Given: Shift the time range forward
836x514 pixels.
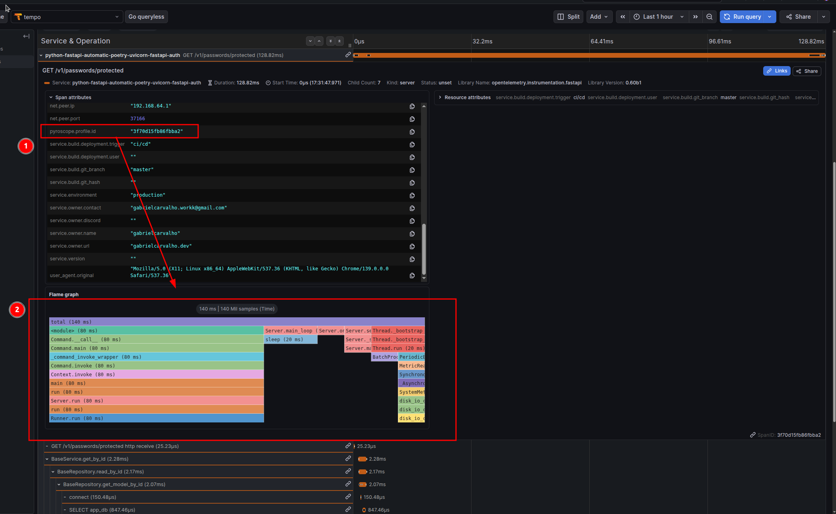Looking at the screenshot, I should click(x=695, y=17).
